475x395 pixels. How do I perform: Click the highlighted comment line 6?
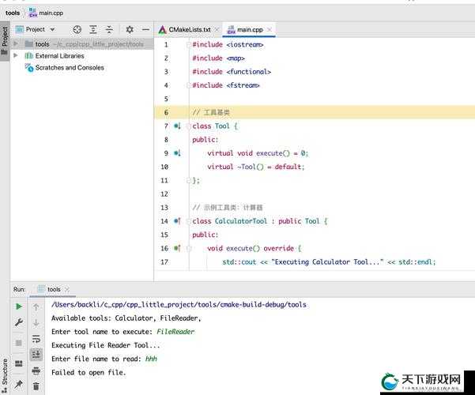tap(315, 112)
